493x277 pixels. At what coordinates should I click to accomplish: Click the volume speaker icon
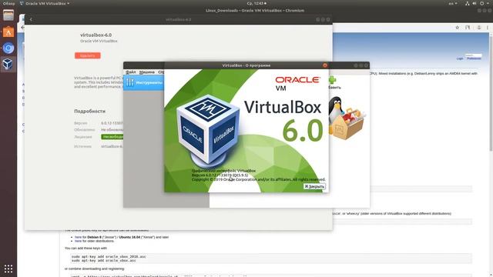point(475,3)
